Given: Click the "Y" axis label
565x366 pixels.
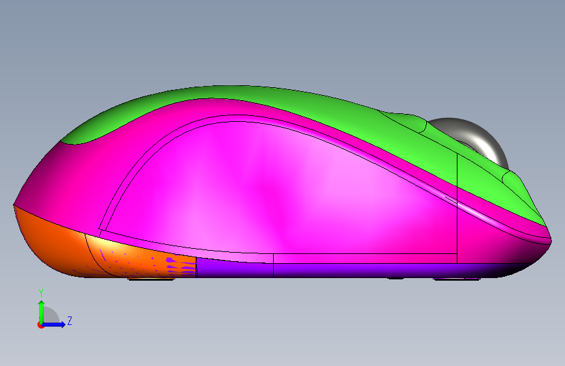Looking at the screenshot, I should click(41, 293).
